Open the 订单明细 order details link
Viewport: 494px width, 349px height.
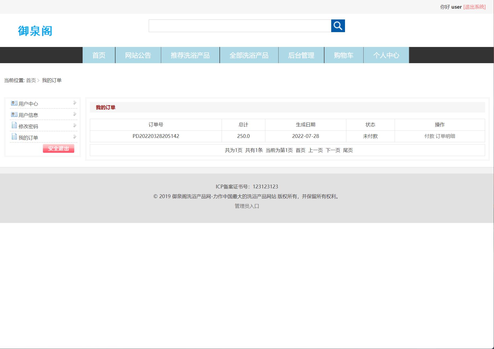(446, 136)
